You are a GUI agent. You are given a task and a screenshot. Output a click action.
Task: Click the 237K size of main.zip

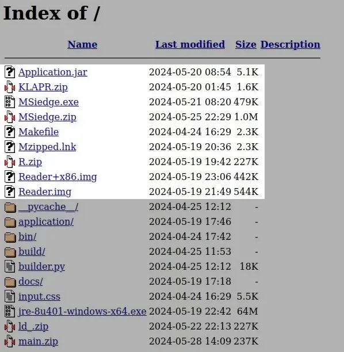tap(246, 342)
